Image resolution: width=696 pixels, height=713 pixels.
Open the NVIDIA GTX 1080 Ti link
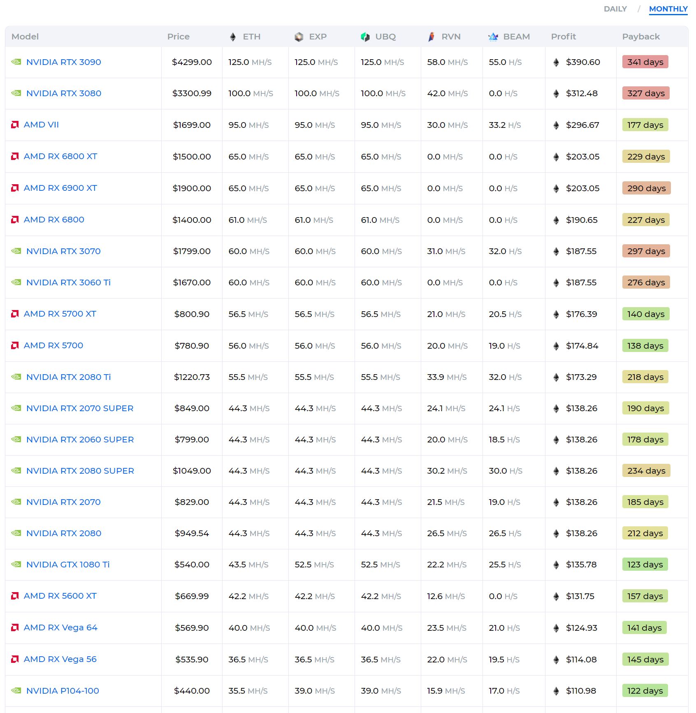click(x=68, y=565)
